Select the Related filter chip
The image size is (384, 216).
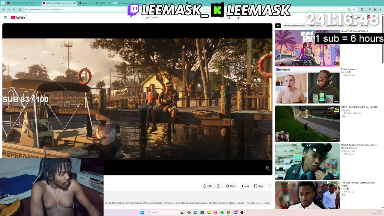click(353, 26)
